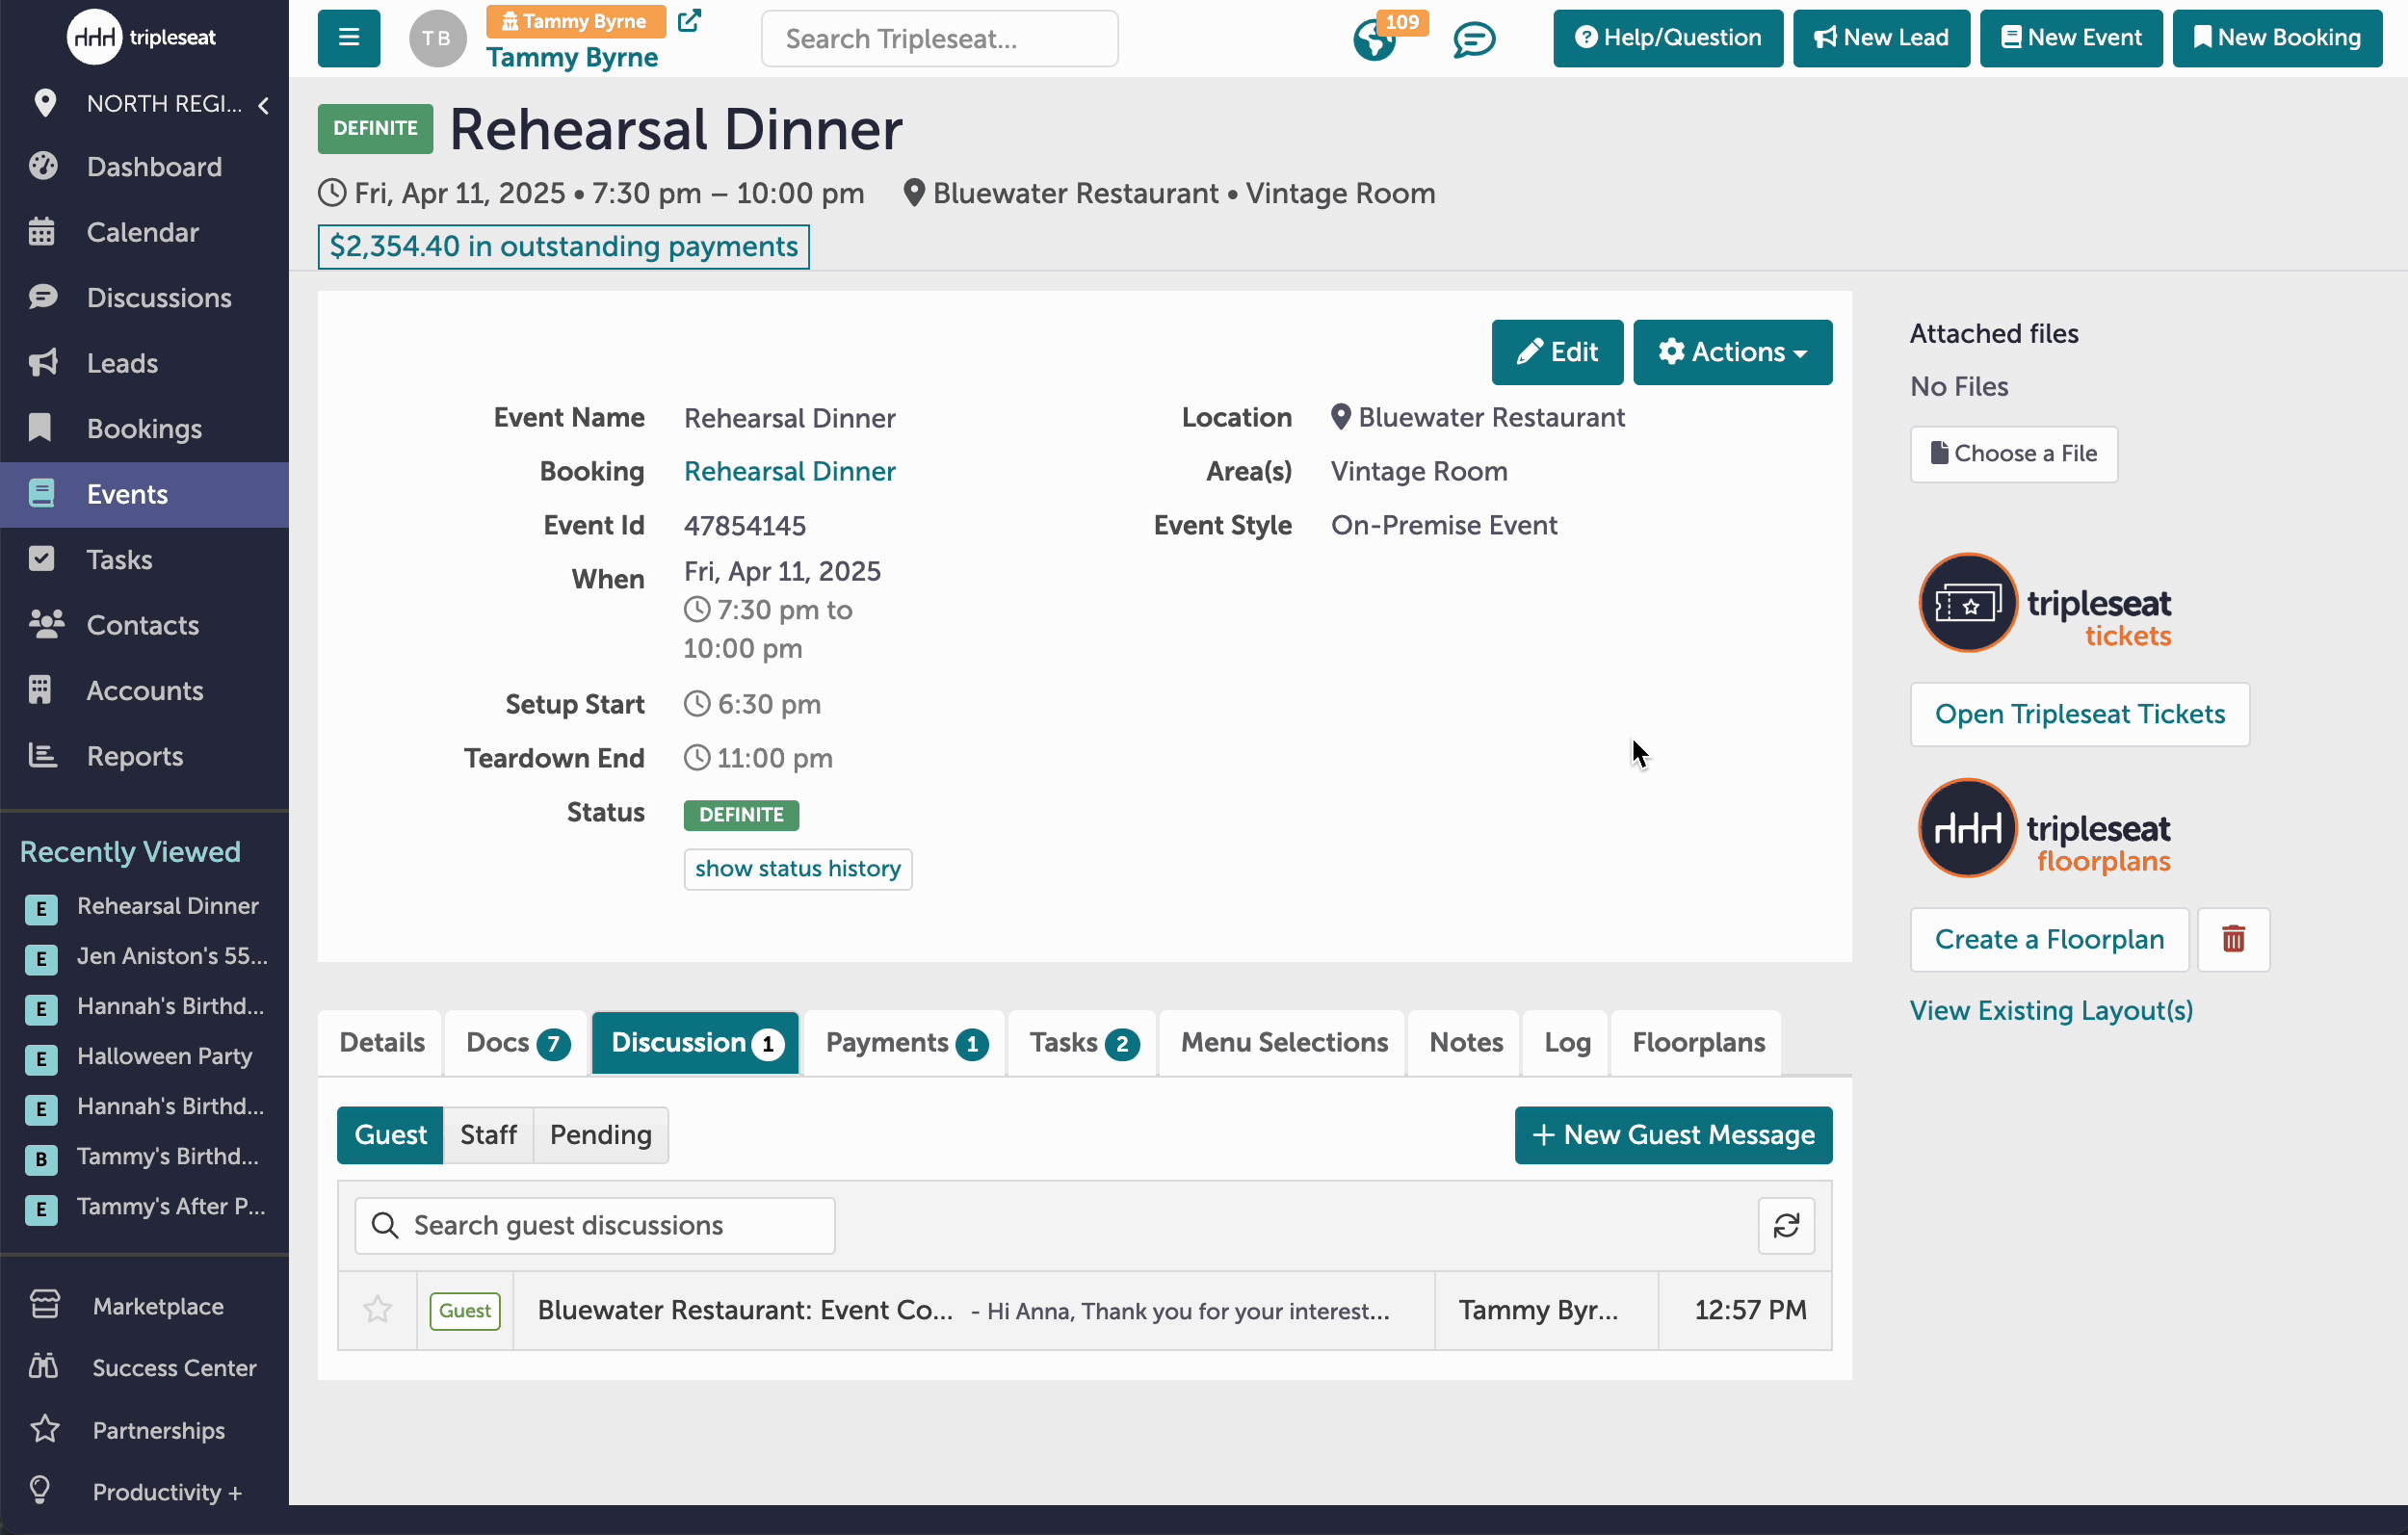Open the sidebar Tasks page

pyautogui.click(x=144, y=559)
